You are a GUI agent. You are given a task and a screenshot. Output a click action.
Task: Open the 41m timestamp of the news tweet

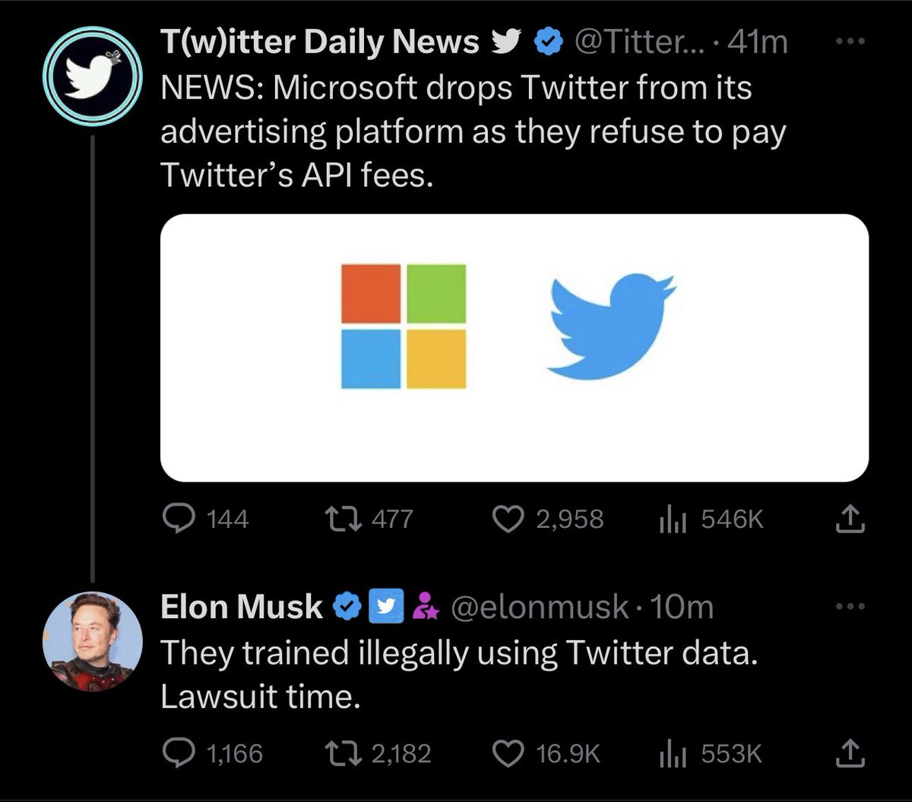[757, 43]
